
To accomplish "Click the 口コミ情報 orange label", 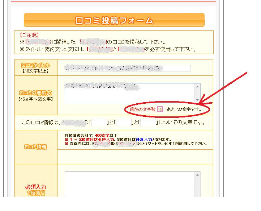I will pos(36,147).
